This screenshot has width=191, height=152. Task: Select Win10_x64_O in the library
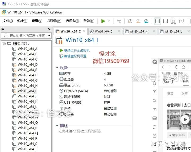pos(28,123)
